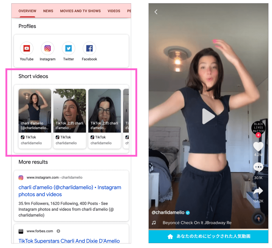Tap the Beyoncé Check On It song title
The image size is (272, 248).
coord(197,223)
